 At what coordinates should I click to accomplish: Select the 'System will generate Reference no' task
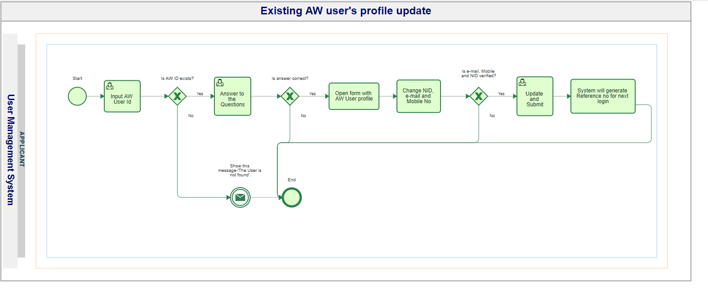click(603, 96)
